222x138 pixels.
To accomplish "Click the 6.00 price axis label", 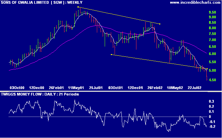I will click(x=212, y=54).
